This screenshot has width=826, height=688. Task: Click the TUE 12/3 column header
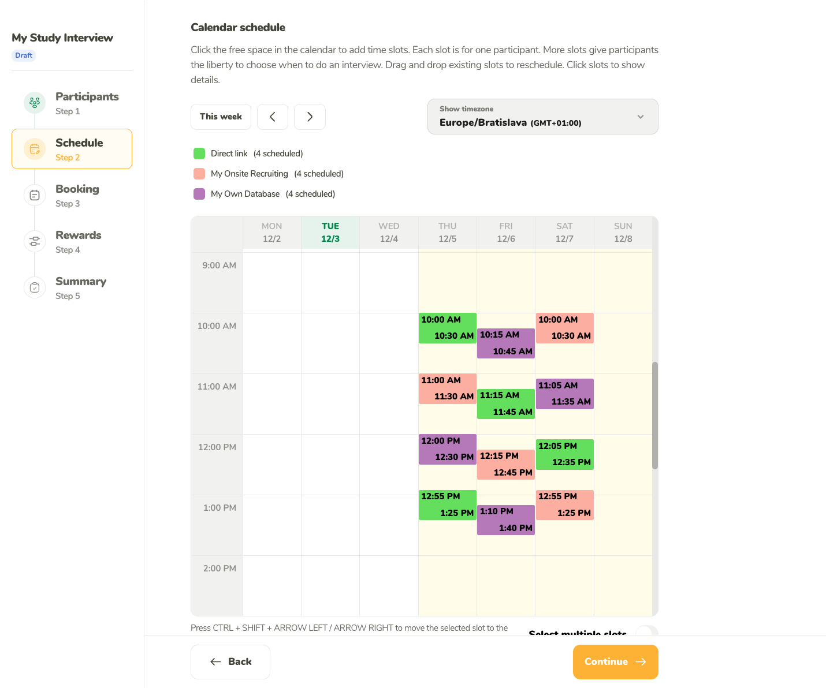click(330, 233)
